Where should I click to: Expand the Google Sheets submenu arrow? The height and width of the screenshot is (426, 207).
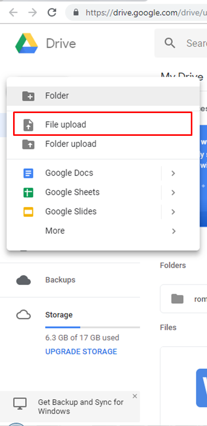point(173,192)
